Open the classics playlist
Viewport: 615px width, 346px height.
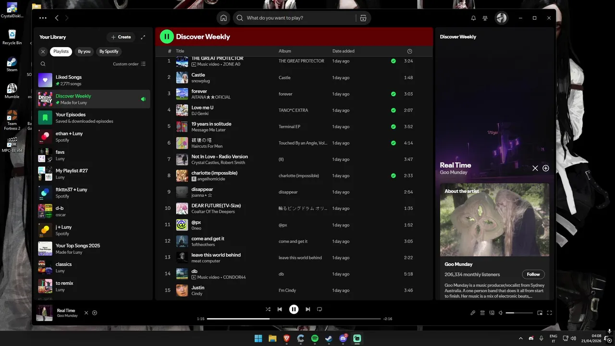[93, 267]
